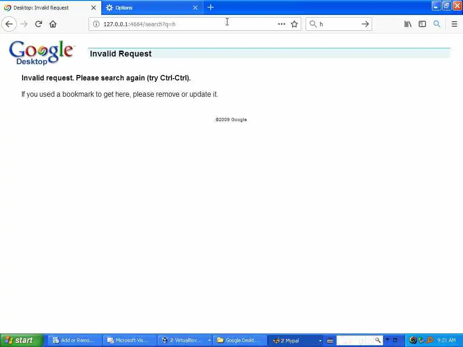The height and width of the screenshot is (347, 463).
Task: Bookmark this page with the star
Action: [294, 24]
